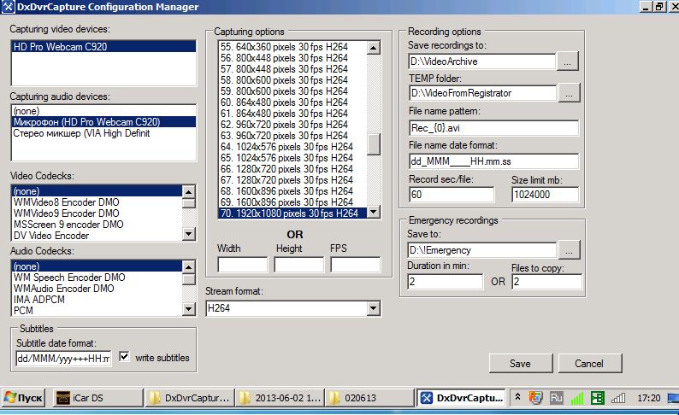Click the Cancel button
This screenshot has width=679, height=415.
pyautogui.click(x=589, y=364)
